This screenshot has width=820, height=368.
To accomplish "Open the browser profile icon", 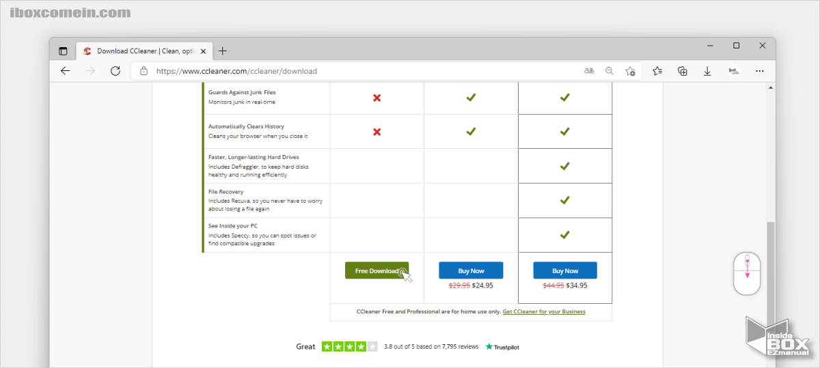I will 733,71.
